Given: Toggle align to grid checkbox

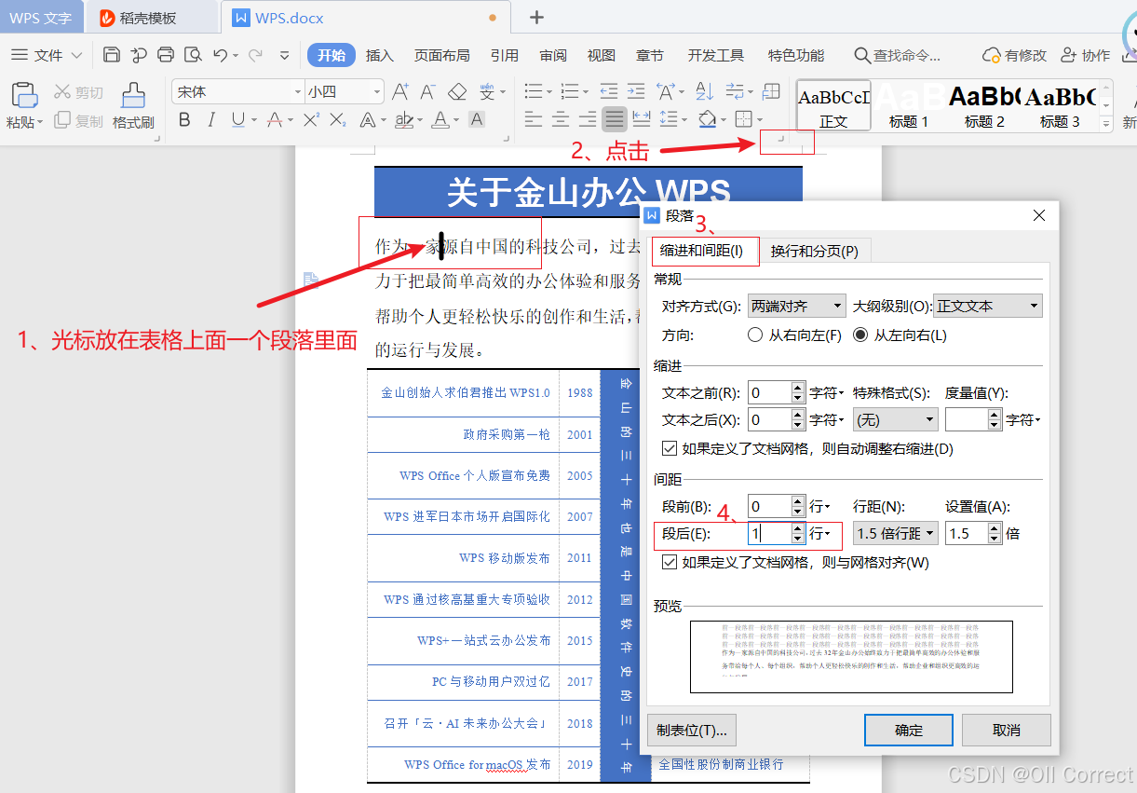Looking at the screenshot, I should [x=670, y=562].
